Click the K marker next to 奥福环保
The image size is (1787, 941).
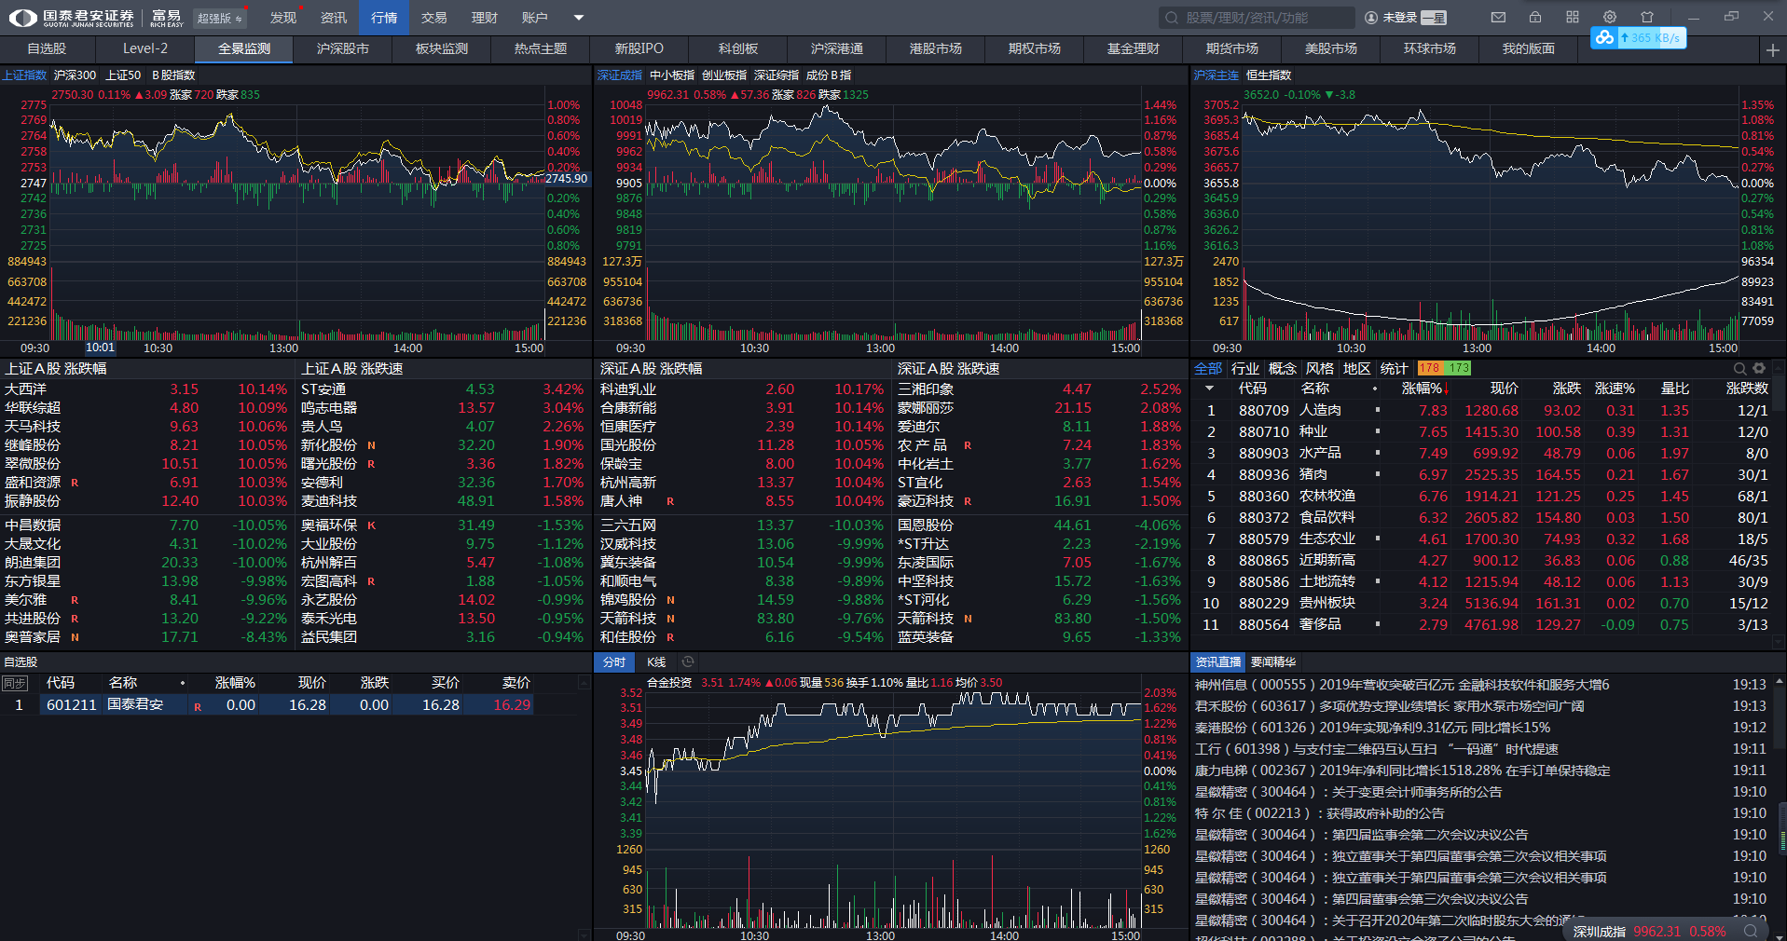point(371,526)
